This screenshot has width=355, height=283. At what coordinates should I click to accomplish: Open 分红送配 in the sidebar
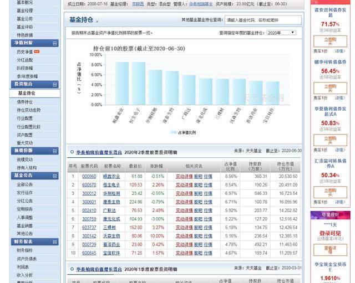24,60
